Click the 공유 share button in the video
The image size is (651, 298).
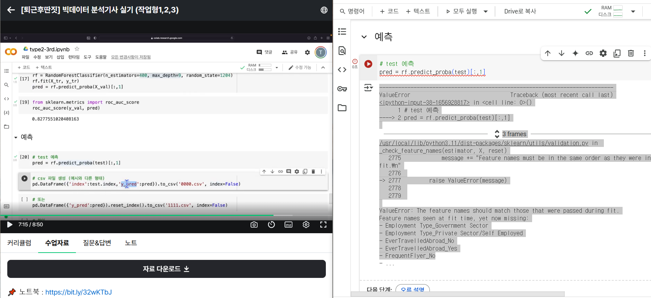290,52
